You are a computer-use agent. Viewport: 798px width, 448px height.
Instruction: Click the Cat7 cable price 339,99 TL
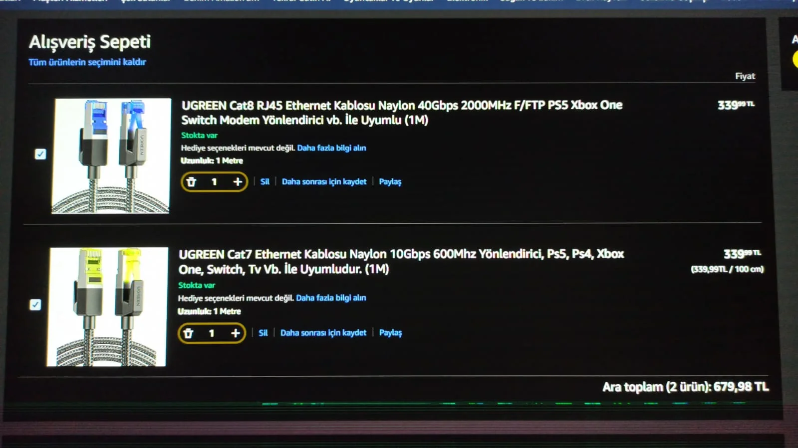(742, 254)
